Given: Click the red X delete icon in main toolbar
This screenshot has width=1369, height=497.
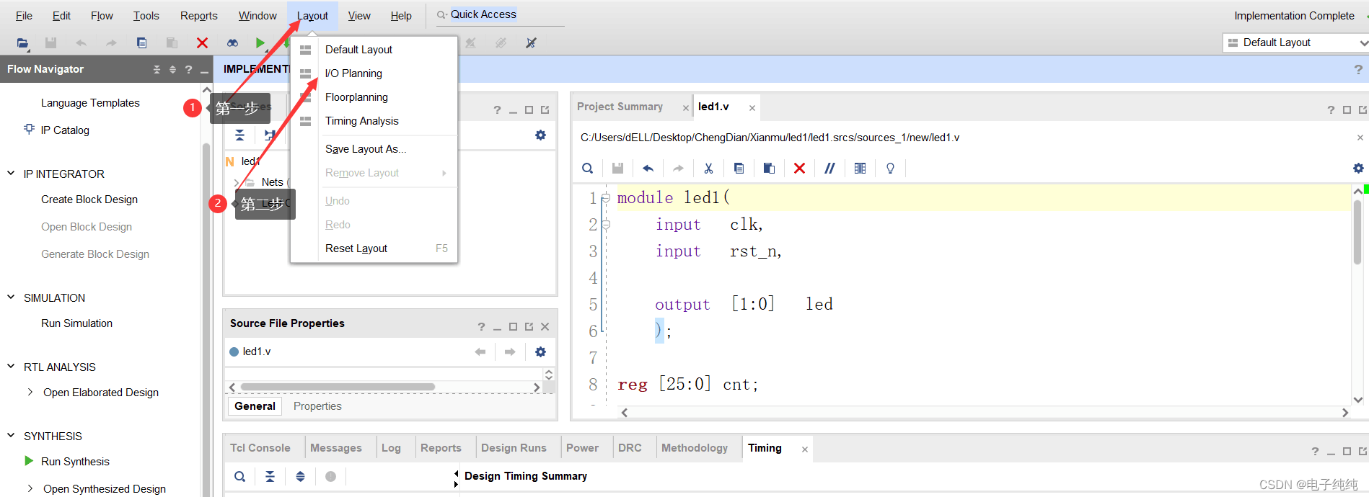Looking at the screenshot, I should [202, 43].
